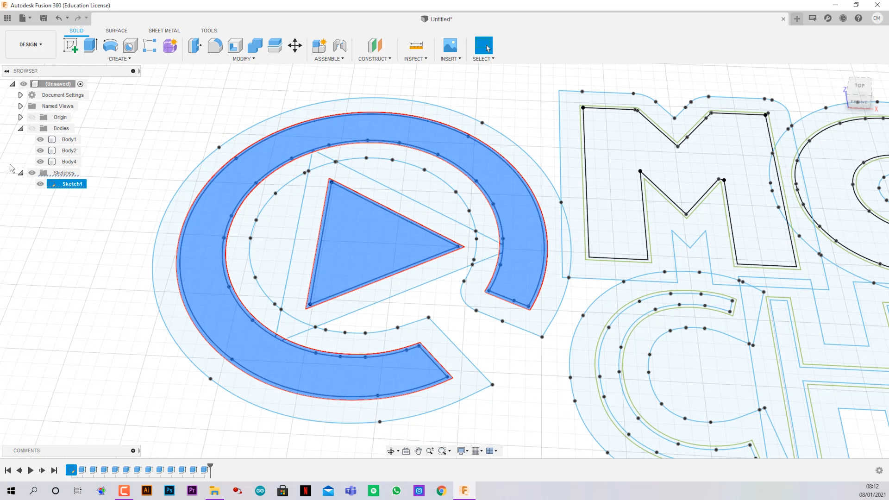Collapse the Bodies folder
The height and width of the screenshot is (500, 889).
[20, 128]
